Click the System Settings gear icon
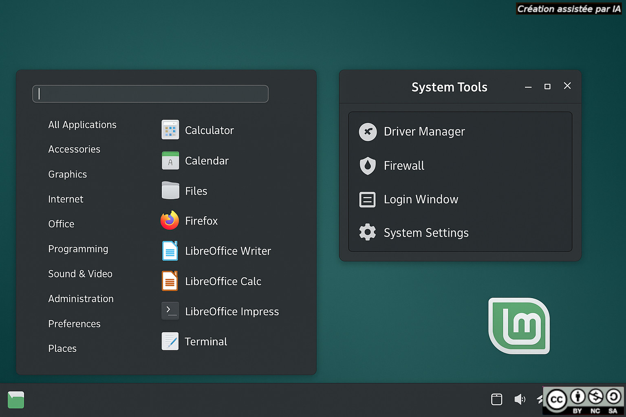Screen dimensions: 626x417 tap(368, 233)
